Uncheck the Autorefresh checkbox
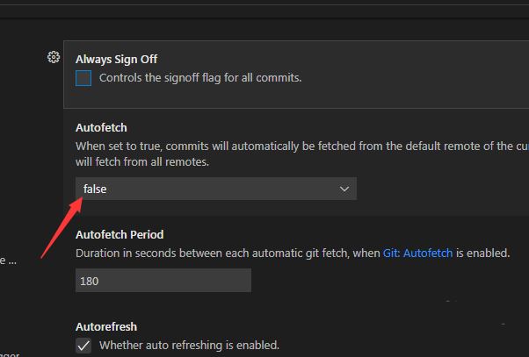 (x=83, y=345)
